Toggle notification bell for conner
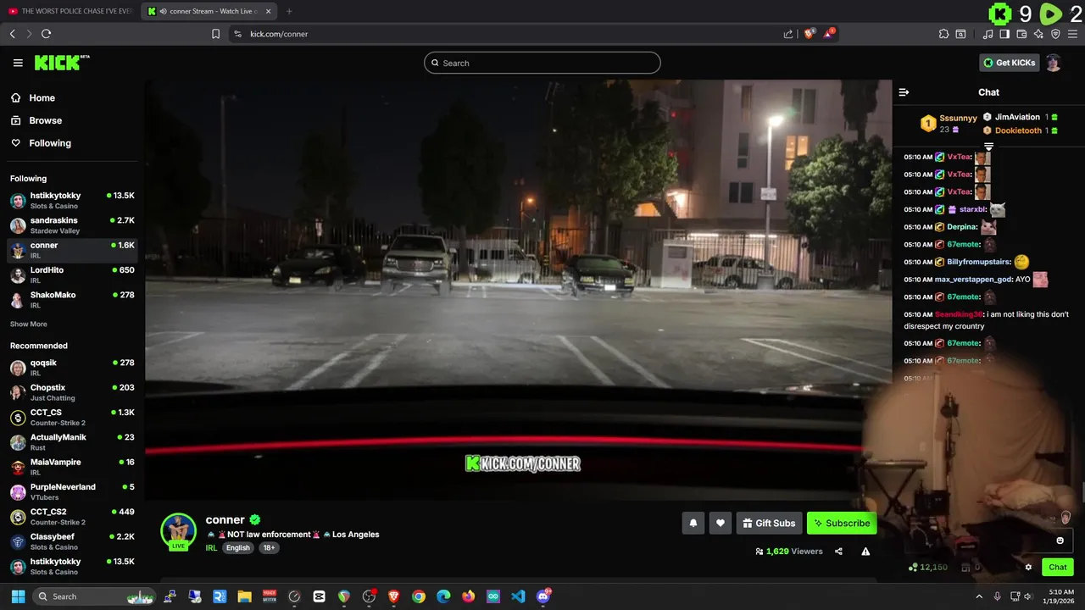Viewport: 1085px width, 610px height. pos(693,523)
